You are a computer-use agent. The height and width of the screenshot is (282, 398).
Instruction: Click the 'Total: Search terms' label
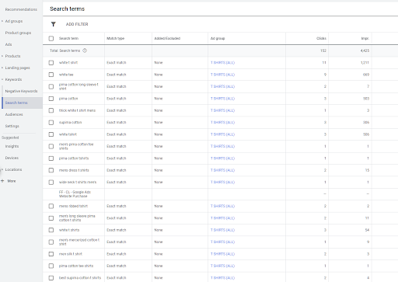(65, 50)
